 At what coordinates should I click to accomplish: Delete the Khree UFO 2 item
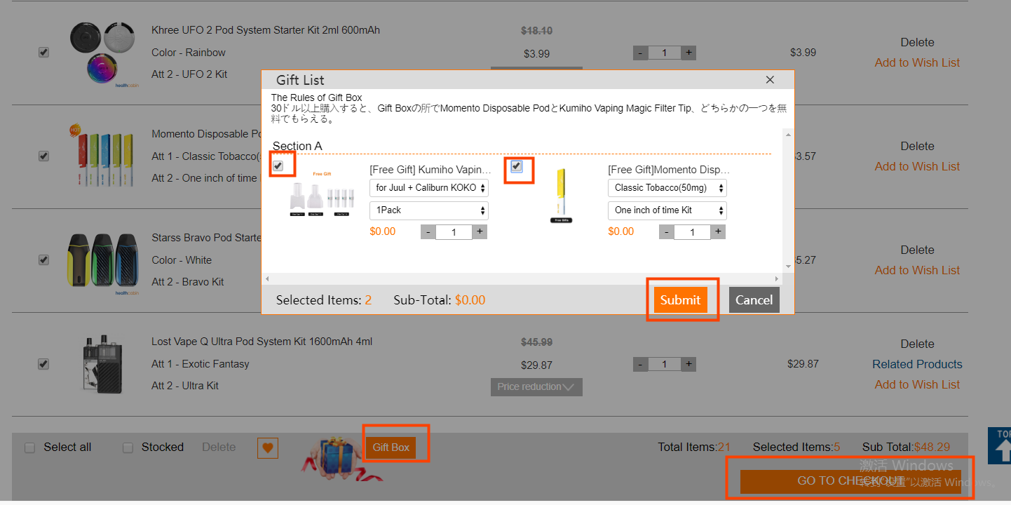click(917, 43)
